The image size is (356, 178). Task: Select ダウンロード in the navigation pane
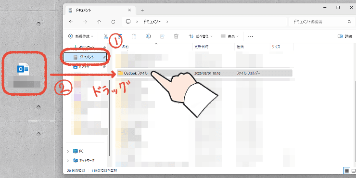coord(87,47)
